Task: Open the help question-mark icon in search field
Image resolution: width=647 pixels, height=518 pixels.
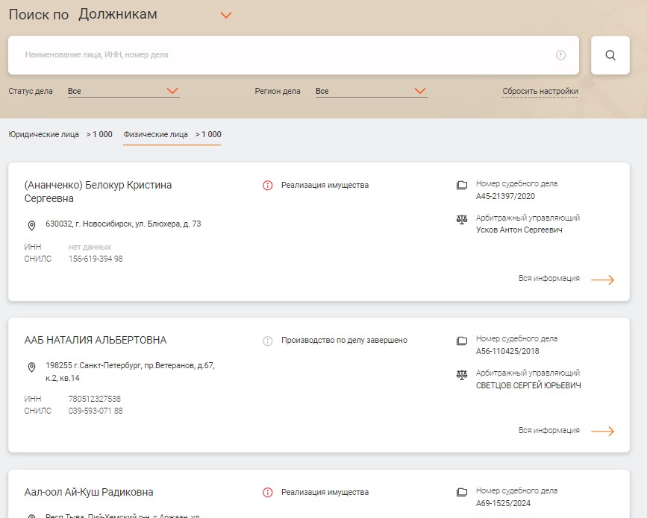Action: click(560, 55)
